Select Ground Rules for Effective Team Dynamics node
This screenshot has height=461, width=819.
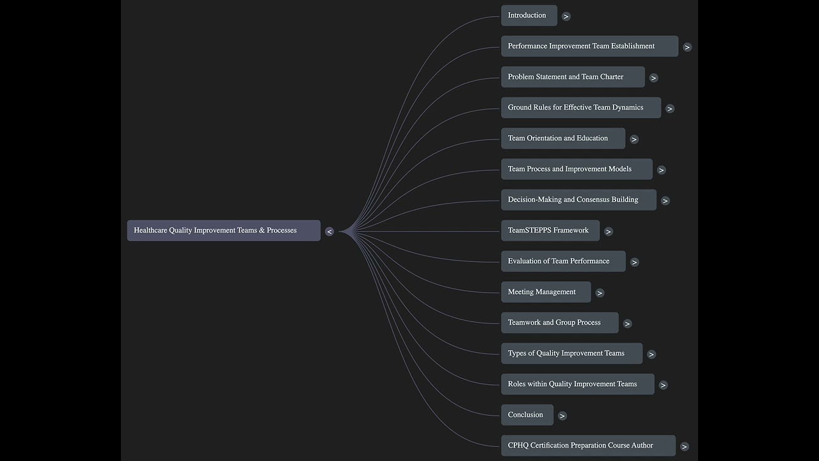(581, 108)
